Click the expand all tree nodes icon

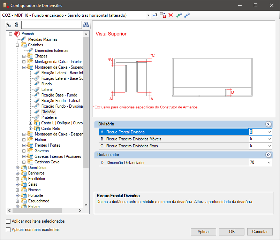point(8,25)
